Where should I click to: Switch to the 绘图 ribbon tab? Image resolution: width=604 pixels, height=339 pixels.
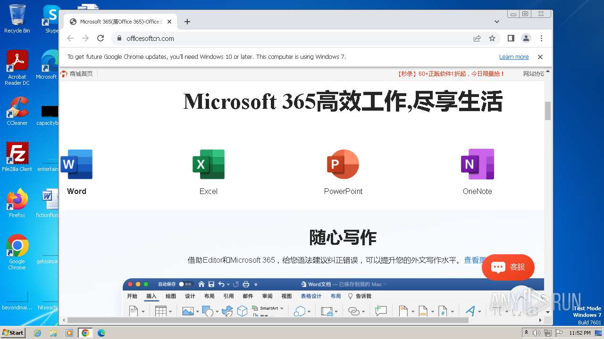(171, 296)
